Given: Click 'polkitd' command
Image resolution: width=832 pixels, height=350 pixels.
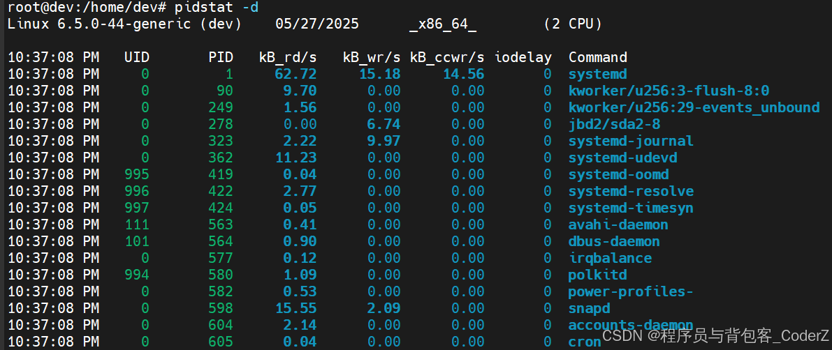Looking at the screenshot, I should pyautogui.click(x=598, y=275).
